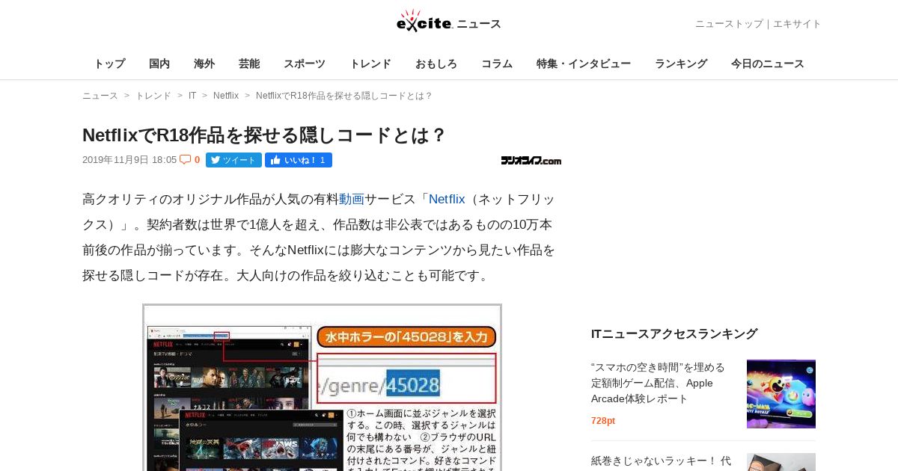Click the 紙巻きじゃないラッキー article thumbnail
This screenshot has height=471, width=898.
[781, 462]
